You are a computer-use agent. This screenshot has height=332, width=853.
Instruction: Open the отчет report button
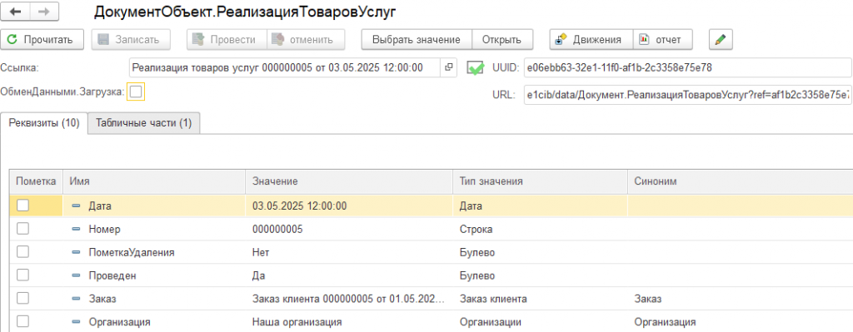pyautogui.click(x=662, y=39)
